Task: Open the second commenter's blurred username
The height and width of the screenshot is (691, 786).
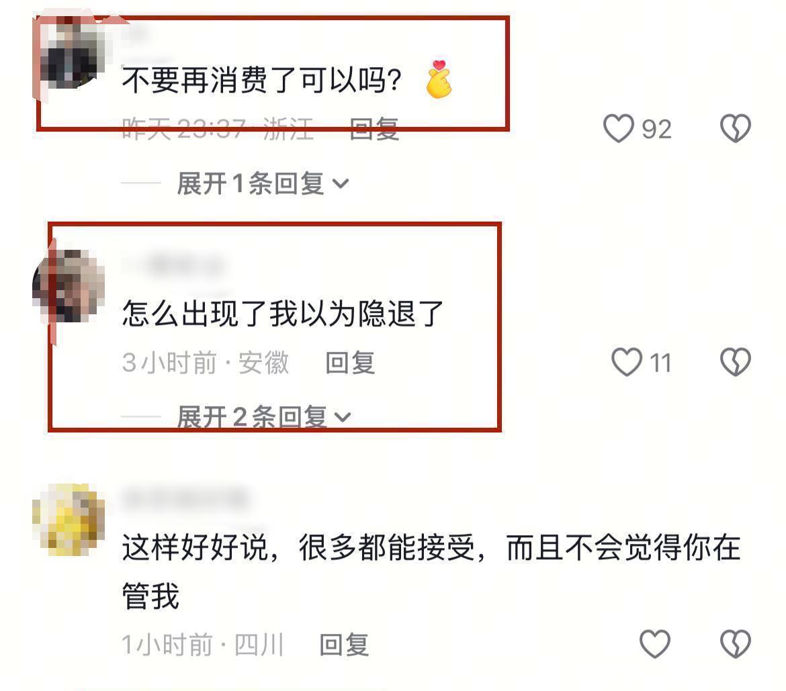Action: (x=173, y=264)
